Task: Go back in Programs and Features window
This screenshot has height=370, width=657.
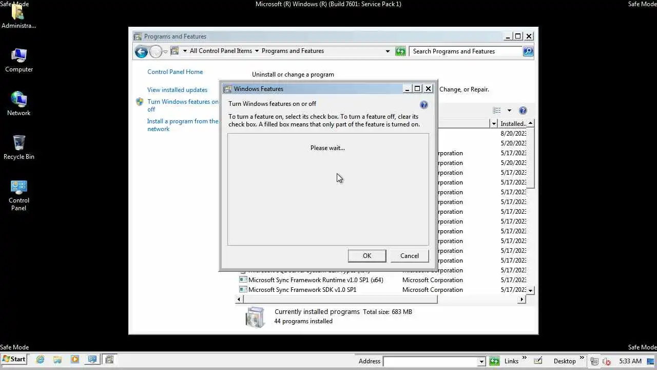Action: tap(141, 51)
